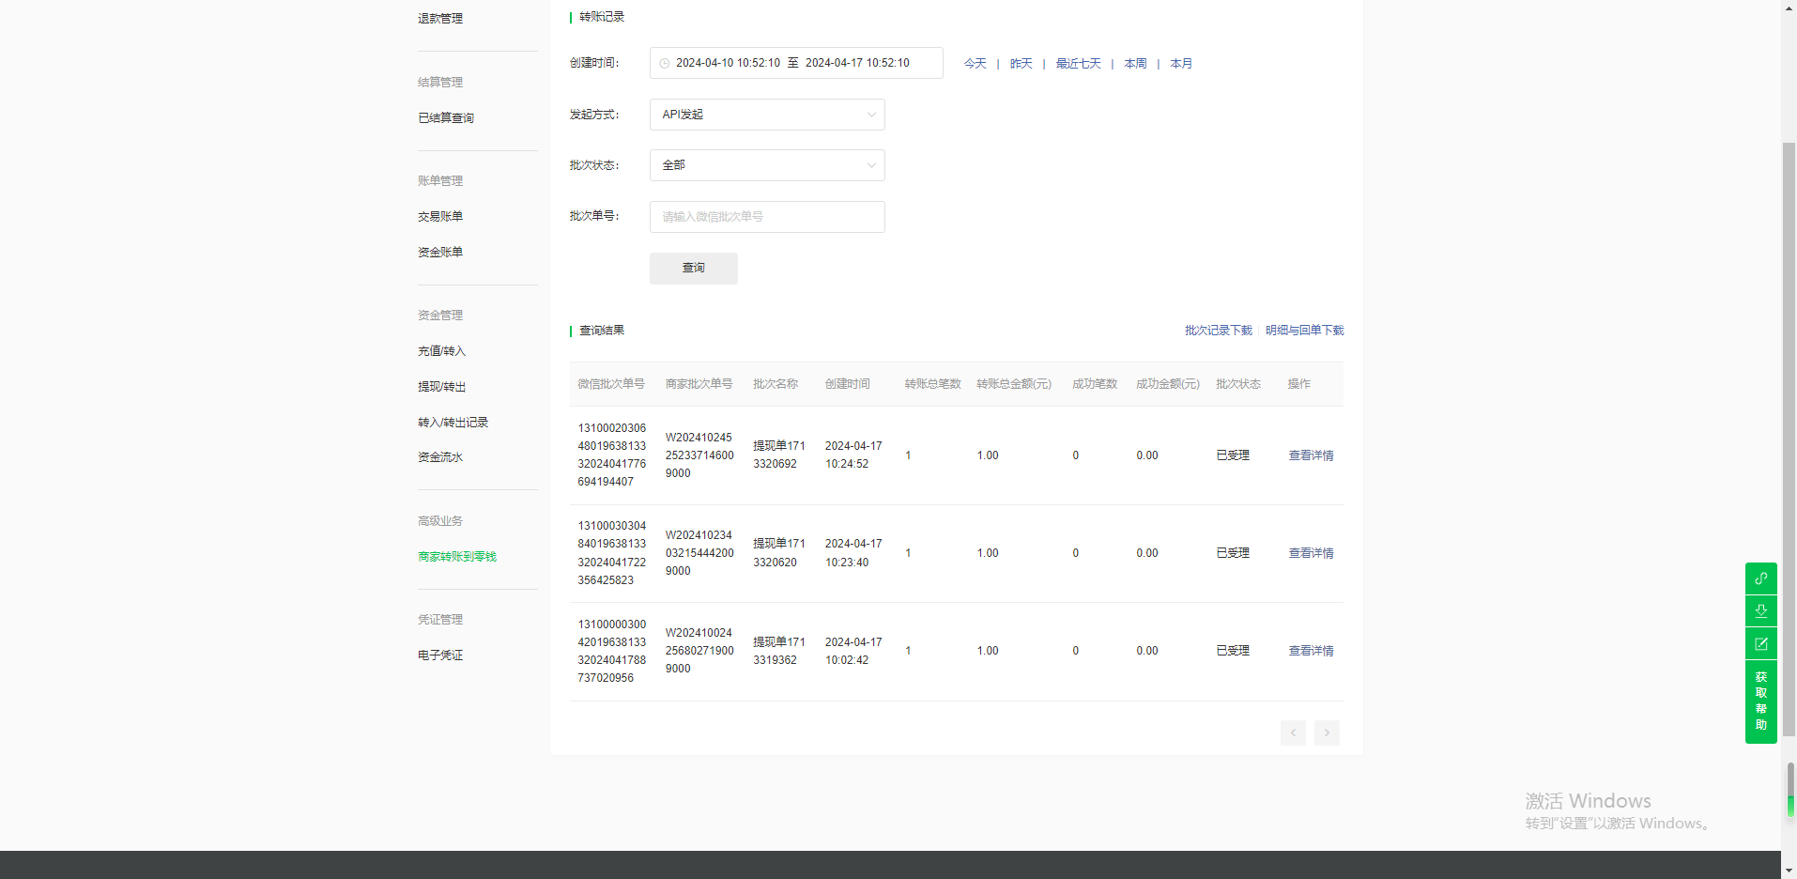Select the 昨天 quick date filter
1797x879 pixels.
[x=1021, y=64]
